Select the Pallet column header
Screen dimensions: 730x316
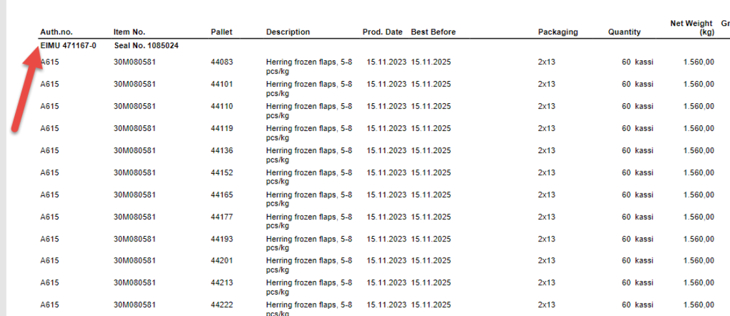221,32
